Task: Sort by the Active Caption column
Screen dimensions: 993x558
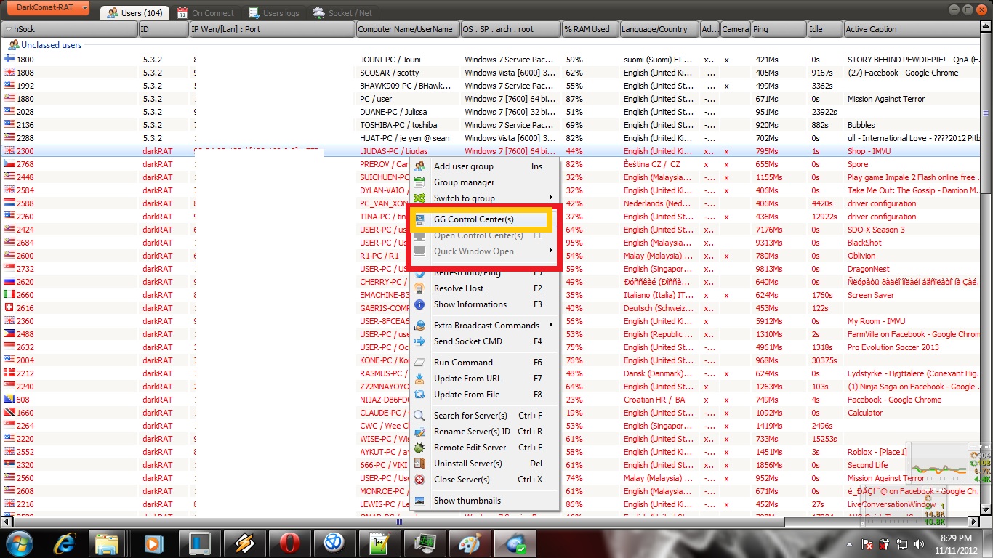Action: 912,29
